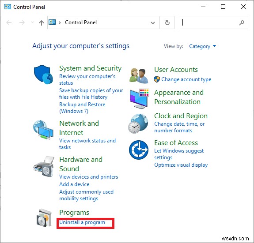Open the Appearance and Personalization monitor icon
The height and width of the screenshot is (243, 254).
coord(139,98)
